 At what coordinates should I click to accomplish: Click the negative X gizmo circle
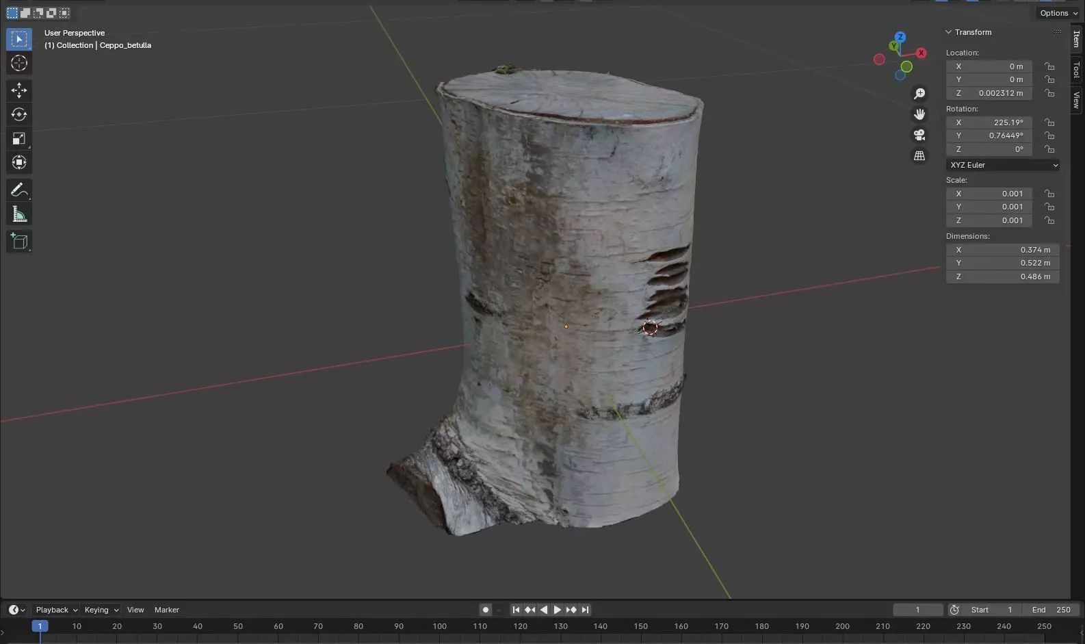point(879,60)
